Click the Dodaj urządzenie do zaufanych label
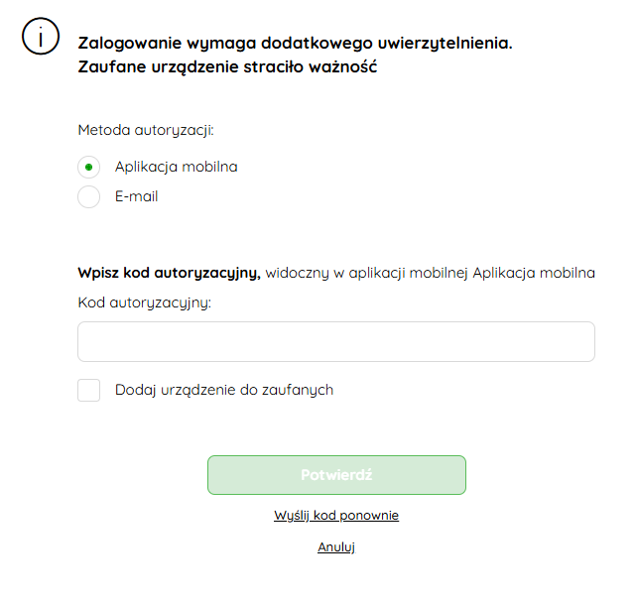 (x=224, y=390)
